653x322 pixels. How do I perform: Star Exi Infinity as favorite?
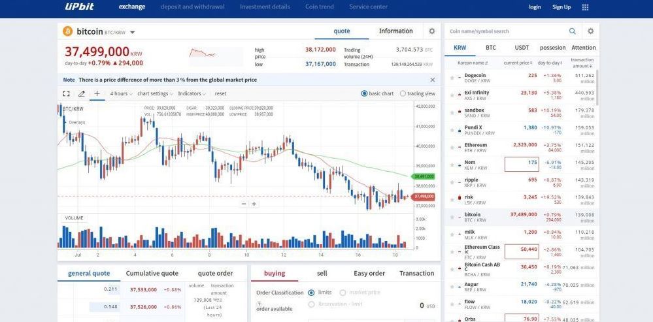tap(452, 95)
